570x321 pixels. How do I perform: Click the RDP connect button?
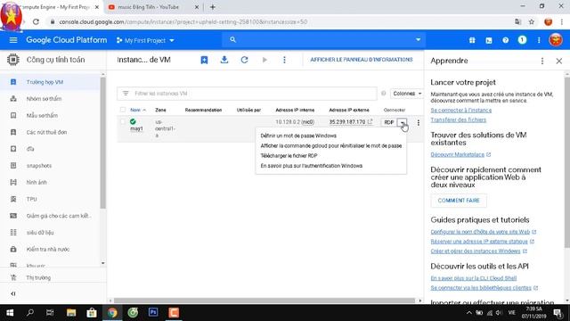(x=388, y=123)
